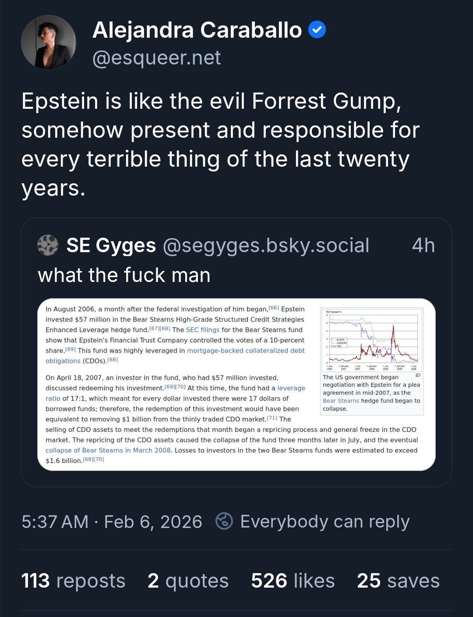473x617 pixels.
Task: Open the Alejandra Caraballo display name
Action: (x=197, y=30)
